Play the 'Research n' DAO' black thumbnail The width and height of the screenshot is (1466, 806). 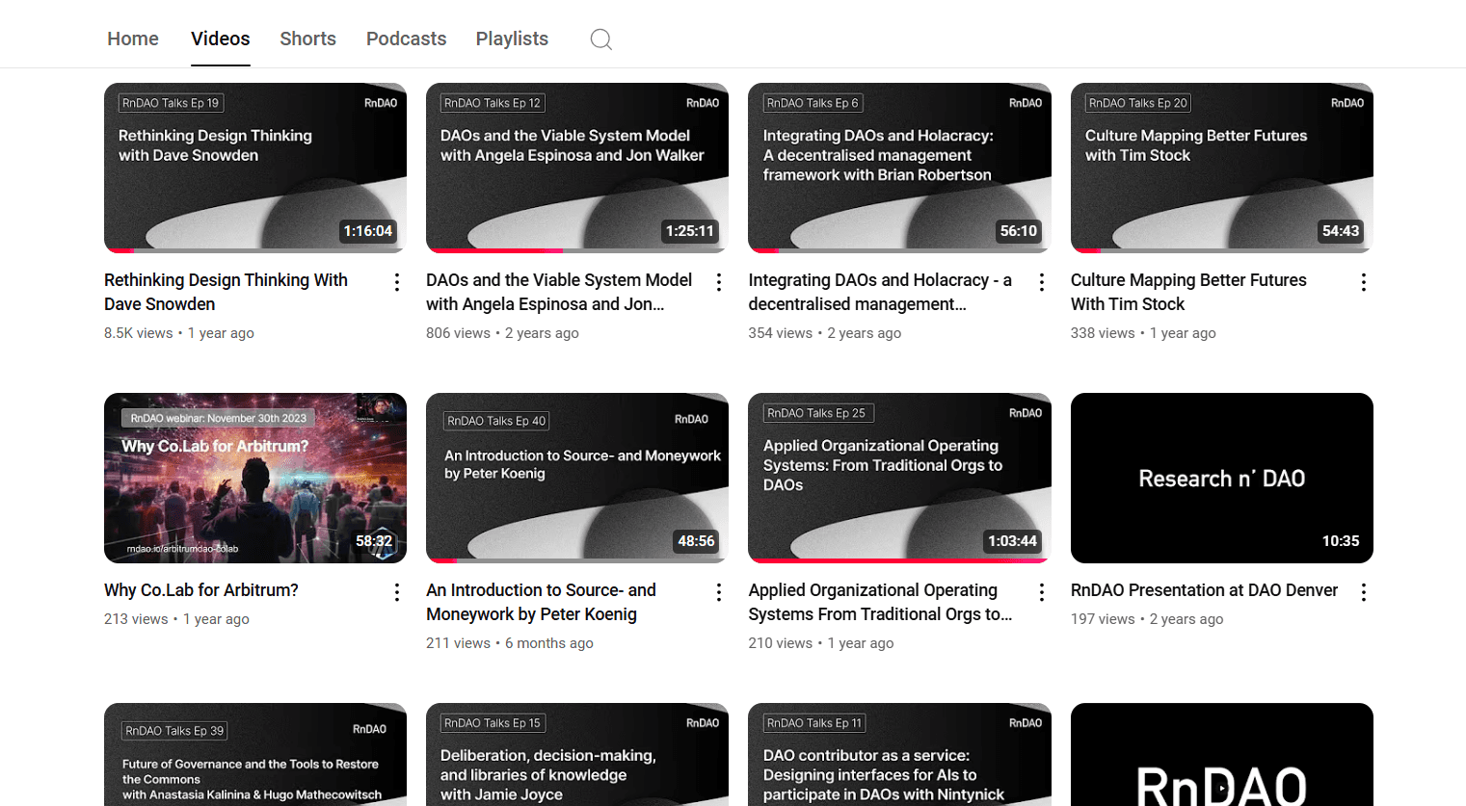coord(1222,478)
